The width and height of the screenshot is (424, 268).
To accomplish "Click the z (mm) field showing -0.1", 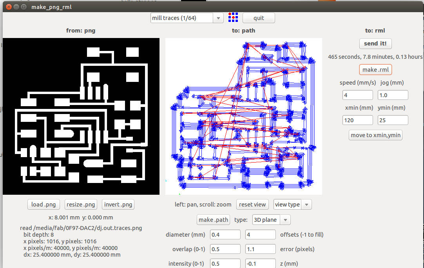I will 261,263.
